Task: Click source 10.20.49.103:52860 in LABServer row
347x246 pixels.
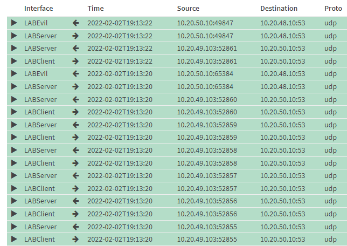Action: 207,99
